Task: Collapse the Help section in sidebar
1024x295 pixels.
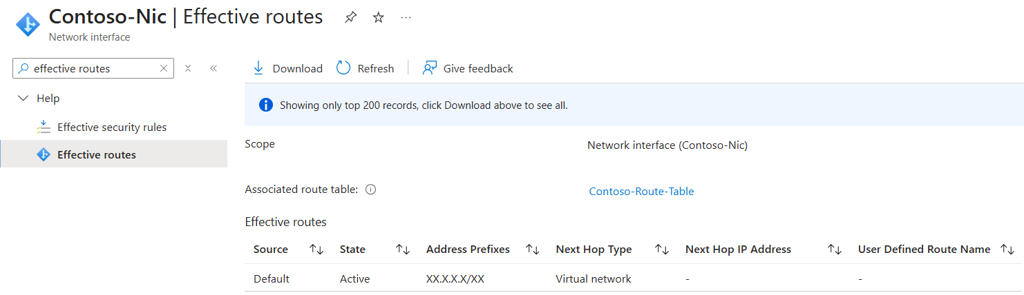Action: [x=23, y=99]
